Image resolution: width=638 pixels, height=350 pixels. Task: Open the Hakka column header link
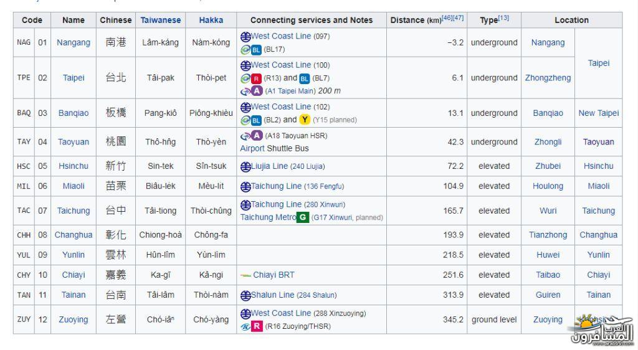click(211, 20)
